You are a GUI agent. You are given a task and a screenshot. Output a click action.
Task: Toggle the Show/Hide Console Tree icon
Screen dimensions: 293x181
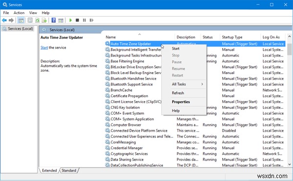tap(21, 20)
